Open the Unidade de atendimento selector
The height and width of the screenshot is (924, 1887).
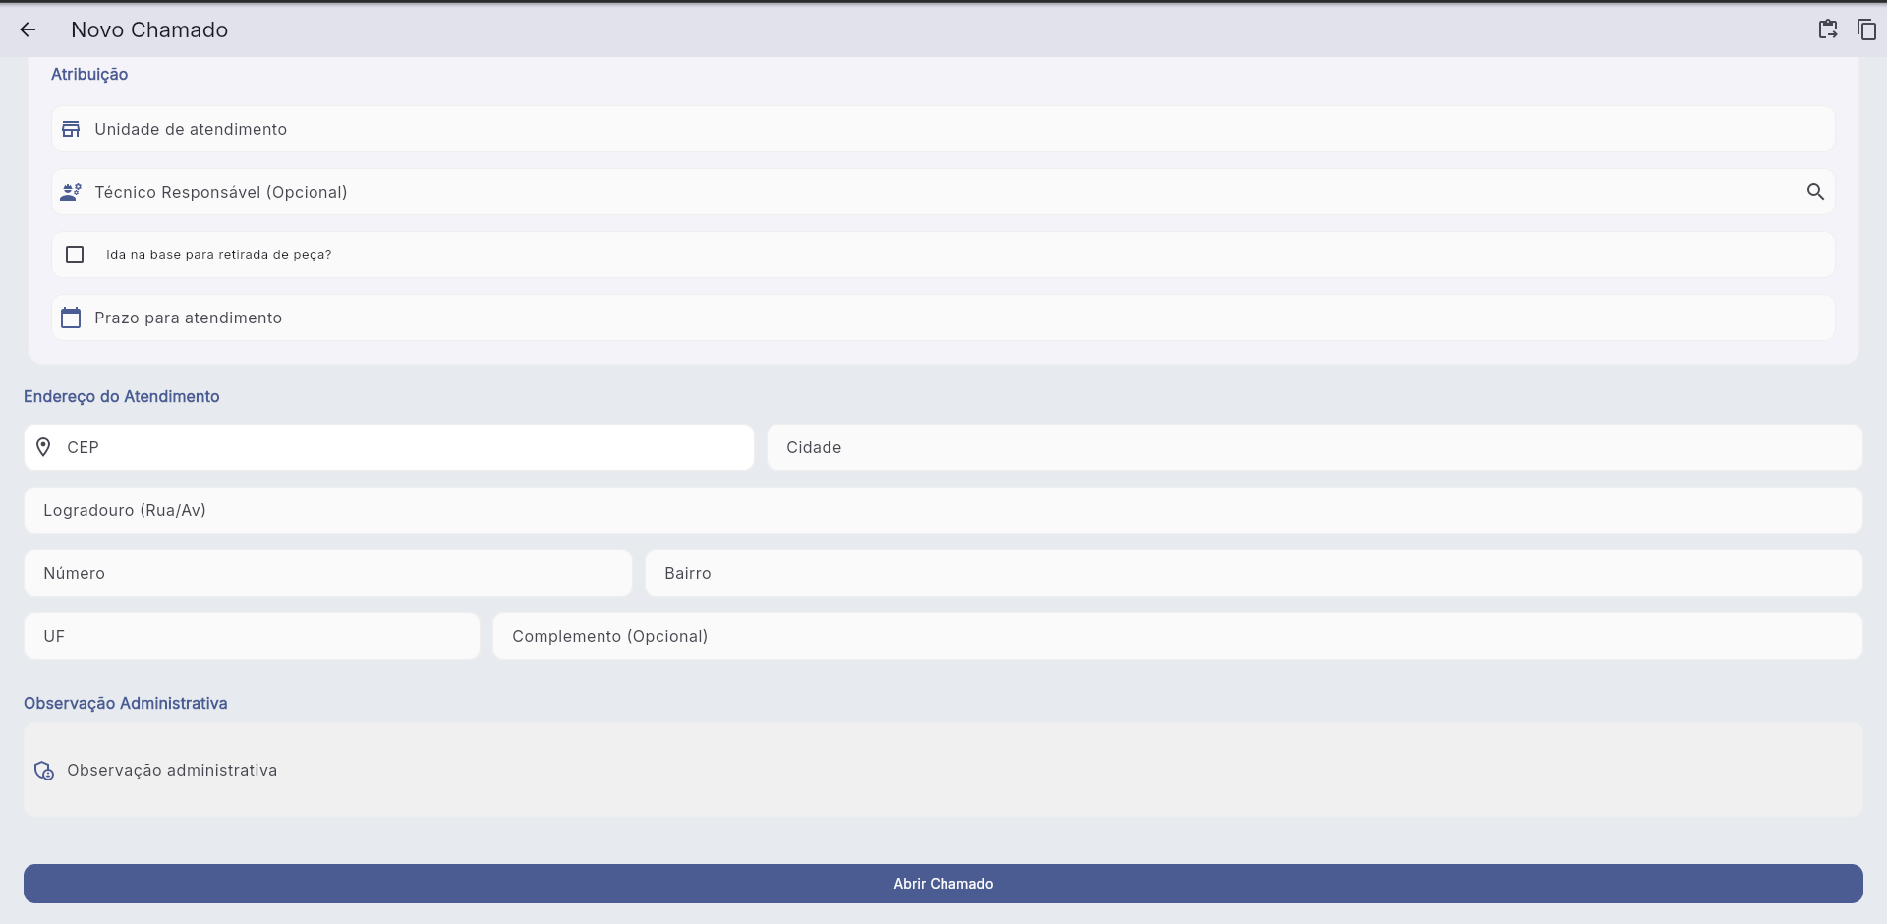pos(943,129)
